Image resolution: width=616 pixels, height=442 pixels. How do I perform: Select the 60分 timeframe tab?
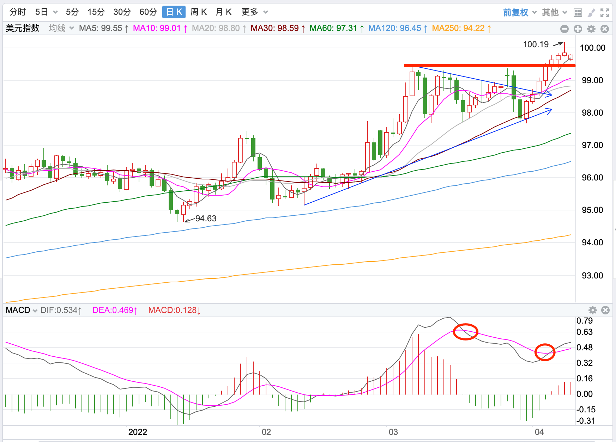(148, 12)
